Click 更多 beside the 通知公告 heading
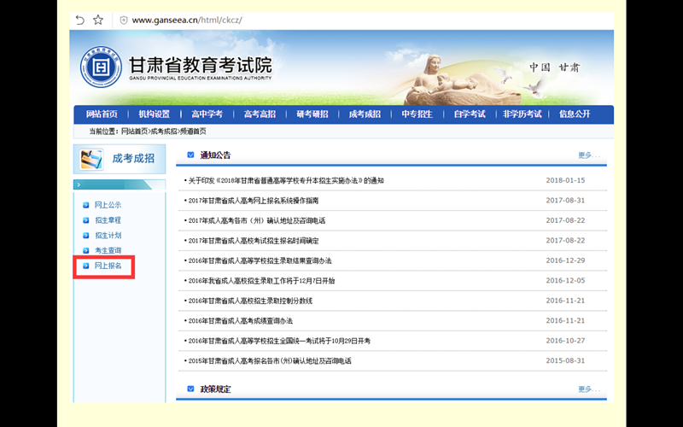 pos(588,155)
